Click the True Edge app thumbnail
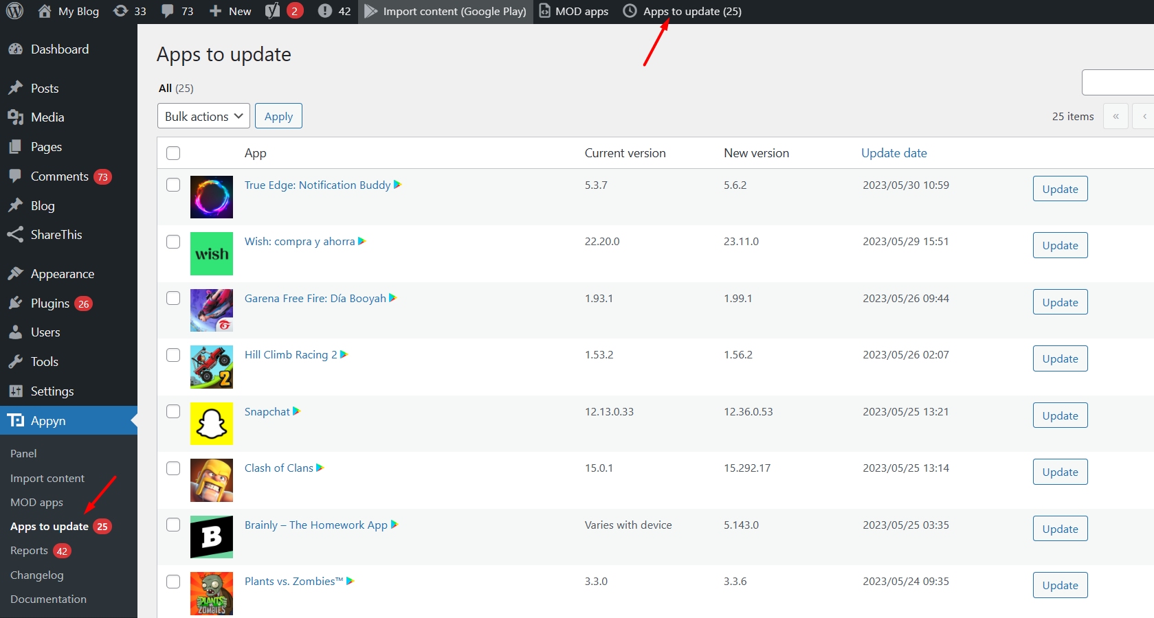The width and height of the screenshot is (1154, 618). pos(212,197)
